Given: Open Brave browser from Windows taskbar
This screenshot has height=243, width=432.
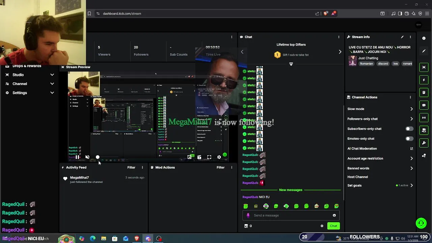Looking at the screenshot, I should click(x=137, y=239).
